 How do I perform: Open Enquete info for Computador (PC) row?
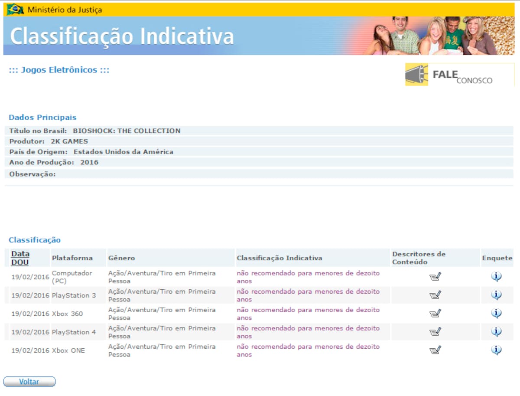[x=497, y=277]
